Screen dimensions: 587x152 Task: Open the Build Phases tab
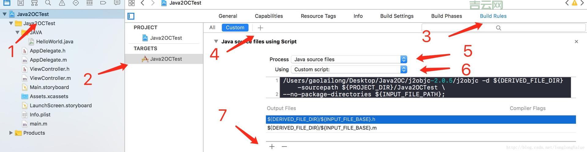[x=446, y=16]
